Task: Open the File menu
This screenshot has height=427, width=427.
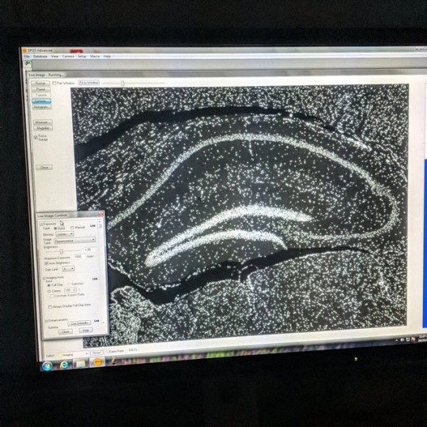Action: coord(27,56)
